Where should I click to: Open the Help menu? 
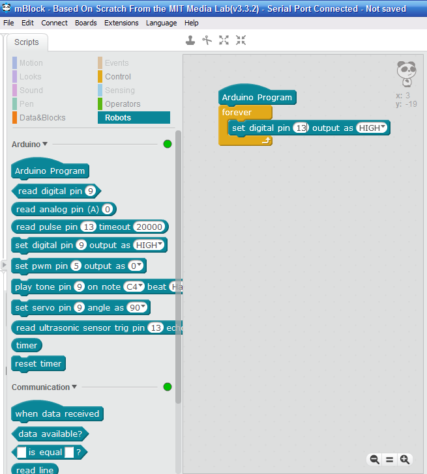coord(192,23)
